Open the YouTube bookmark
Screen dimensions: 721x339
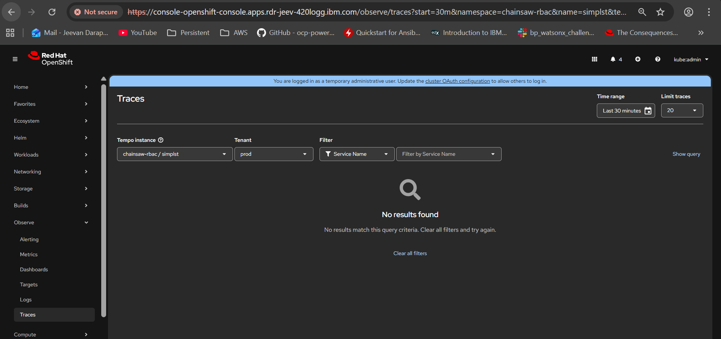coord(138,33)
